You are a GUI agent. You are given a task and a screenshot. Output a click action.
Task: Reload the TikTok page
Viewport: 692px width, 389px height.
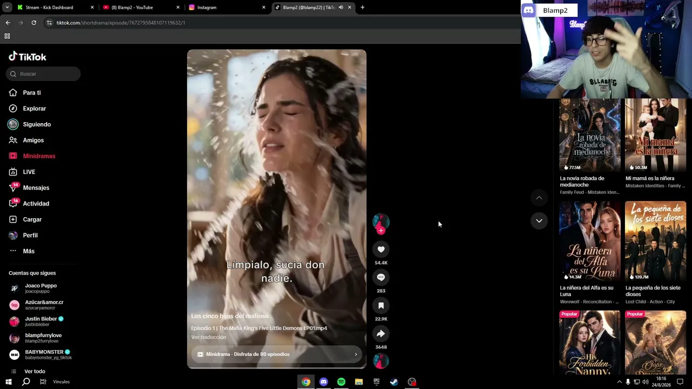(x=34, y=23)
